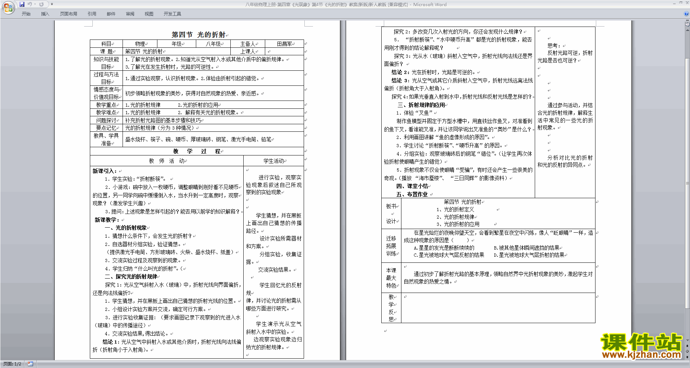Click option D.星光被地球大气层折射的结果
This screenshot has width=690, height=368.
point(529,255)
